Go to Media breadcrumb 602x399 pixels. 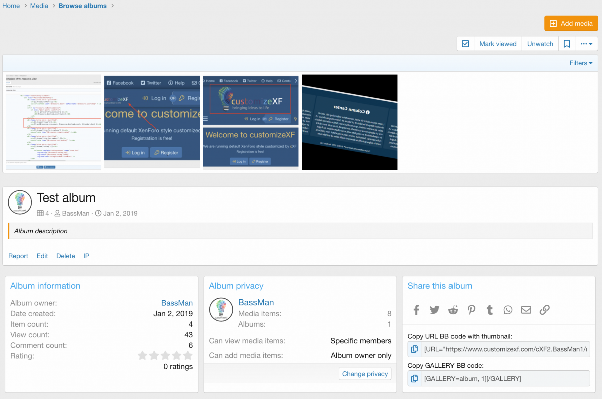click(x=39, y=6)
